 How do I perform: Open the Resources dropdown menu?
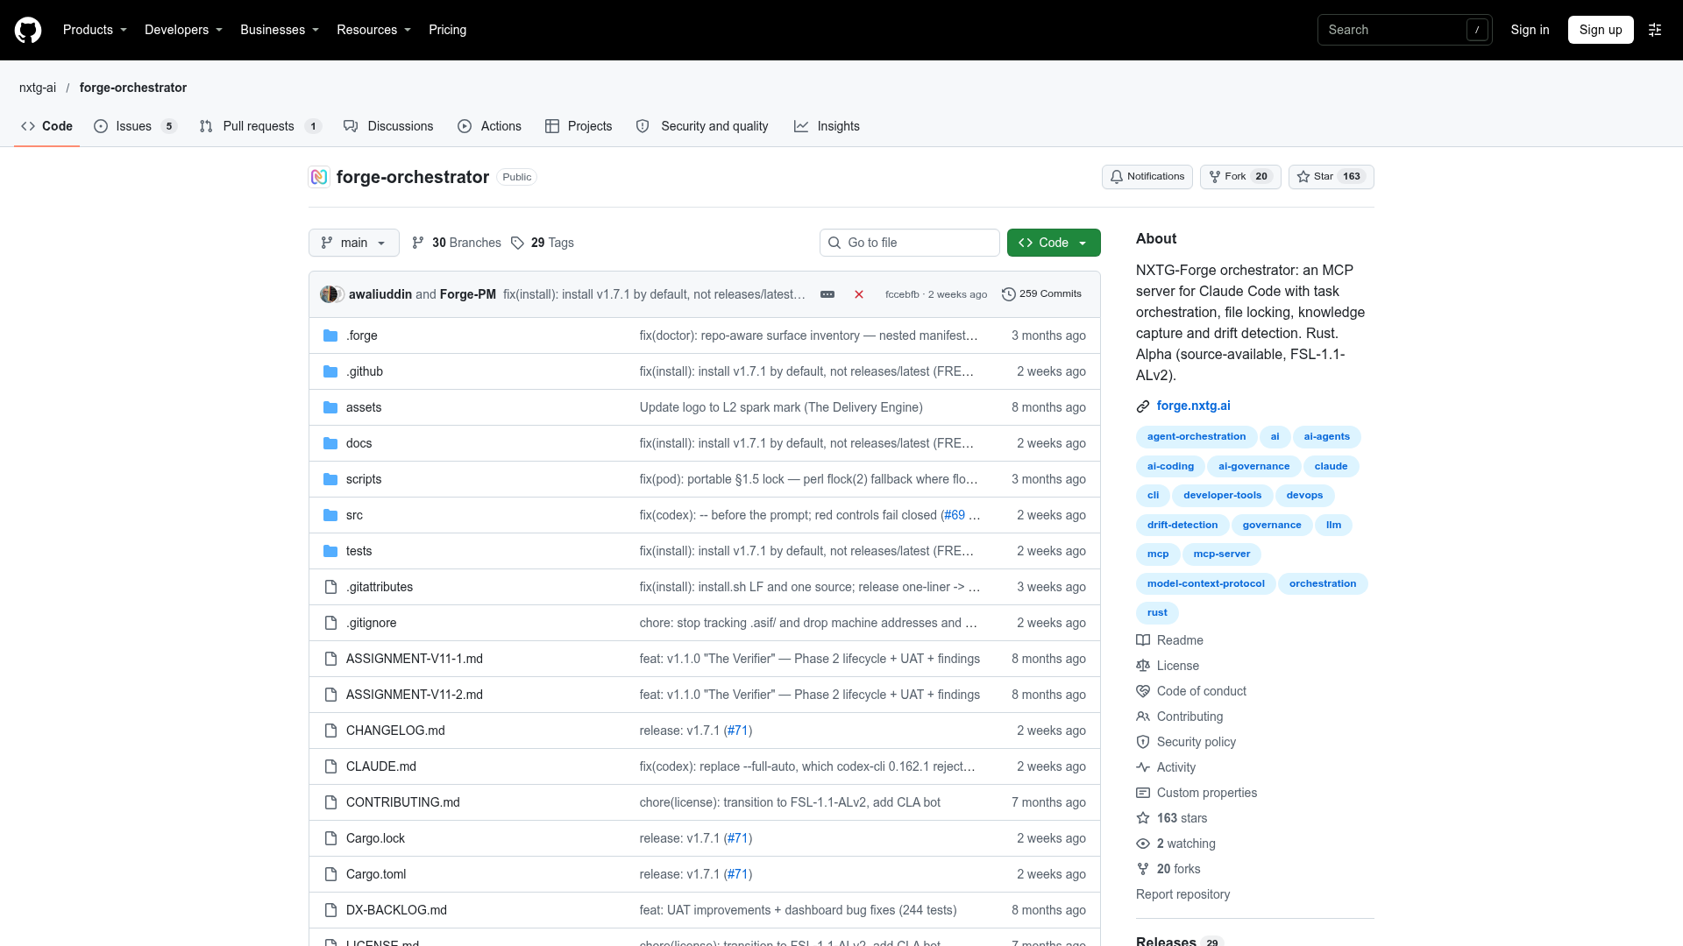tap(373, 30)
